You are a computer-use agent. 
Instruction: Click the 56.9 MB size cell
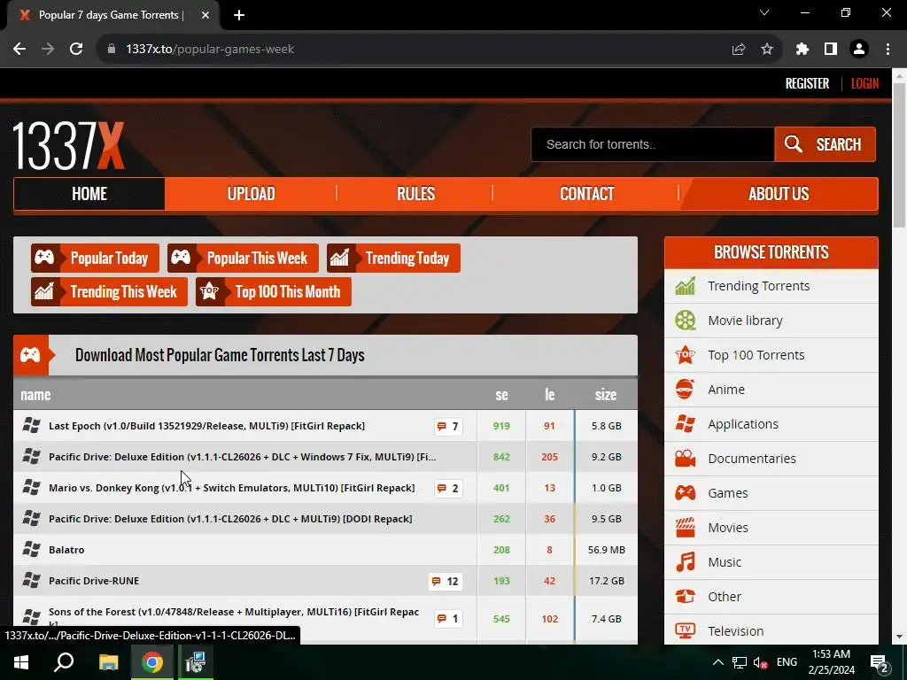click(606, 550)
